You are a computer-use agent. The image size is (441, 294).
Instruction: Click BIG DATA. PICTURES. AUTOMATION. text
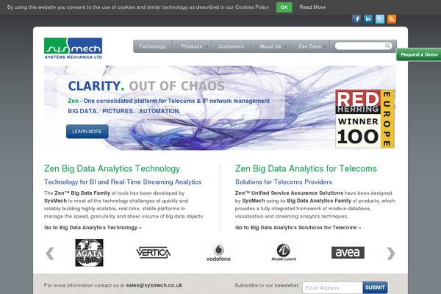pyautogui.click(x=124, y=111)
